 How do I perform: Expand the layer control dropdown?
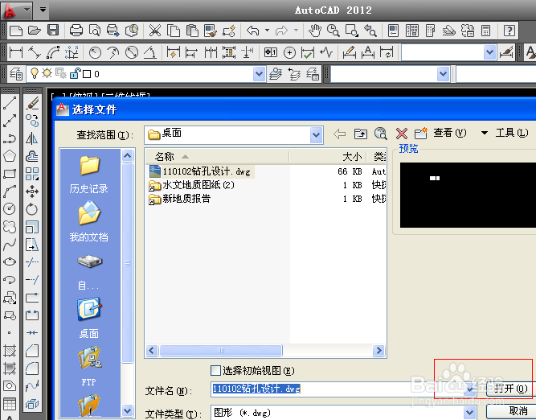click(259, 74)
